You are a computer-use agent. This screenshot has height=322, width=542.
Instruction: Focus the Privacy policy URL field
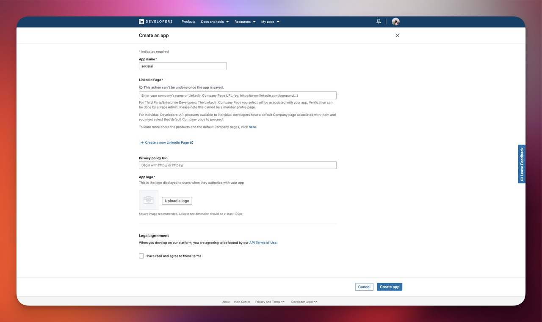tap(238, 165)
